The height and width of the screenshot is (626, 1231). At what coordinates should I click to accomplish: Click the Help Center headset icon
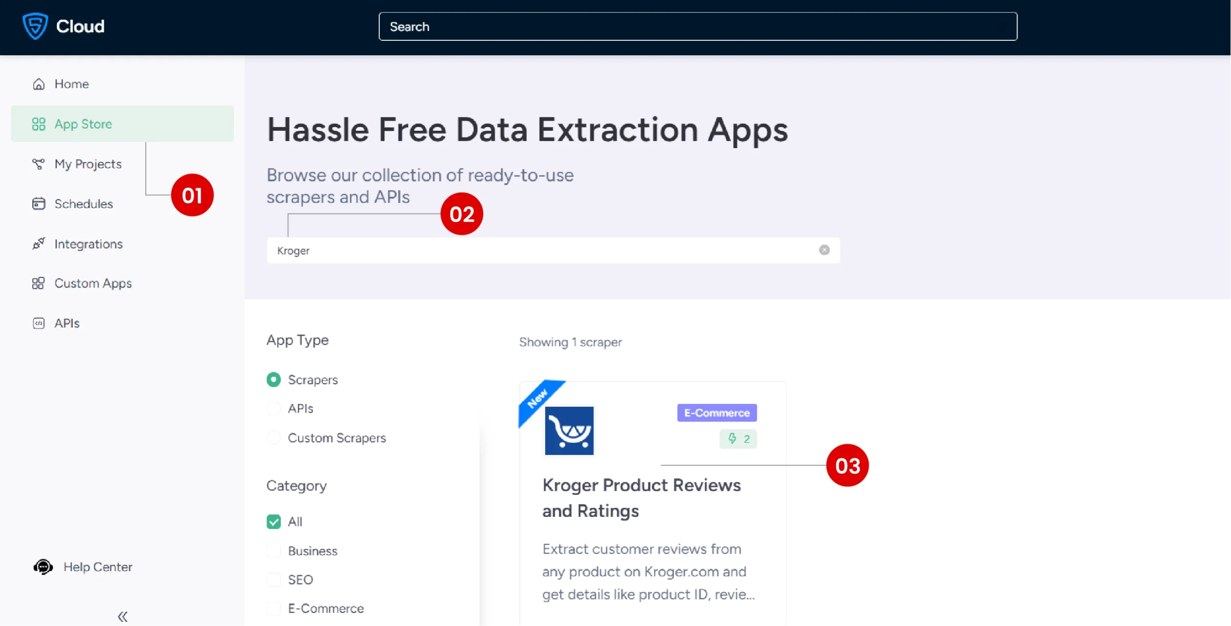tap(43, 567)
